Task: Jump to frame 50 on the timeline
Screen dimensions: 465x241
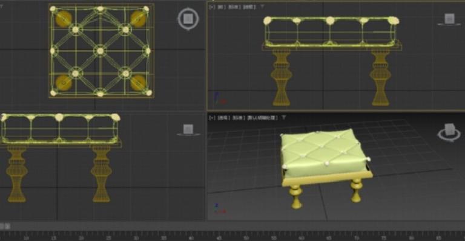Action: (x=246, y=238)
